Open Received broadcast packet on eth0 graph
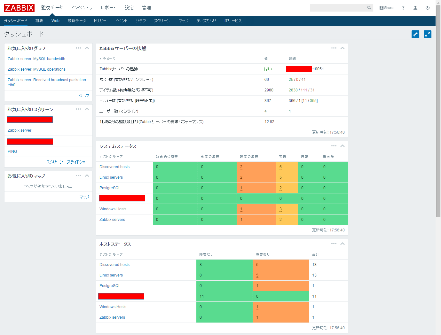The image size is (441, 335). point(47,82)
